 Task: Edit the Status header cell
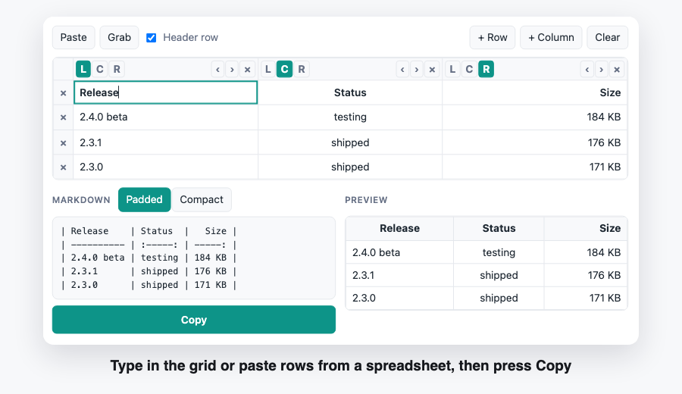coord(350,92)
